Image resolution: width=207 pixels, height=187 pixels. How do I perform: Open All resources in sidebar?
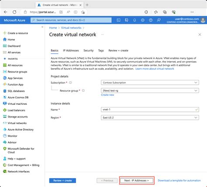click(13, 65)
